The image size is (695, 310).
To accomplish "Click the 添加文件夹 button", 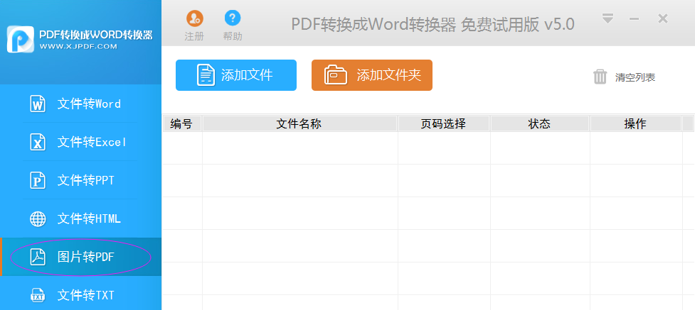I will (x=372, y=75).
